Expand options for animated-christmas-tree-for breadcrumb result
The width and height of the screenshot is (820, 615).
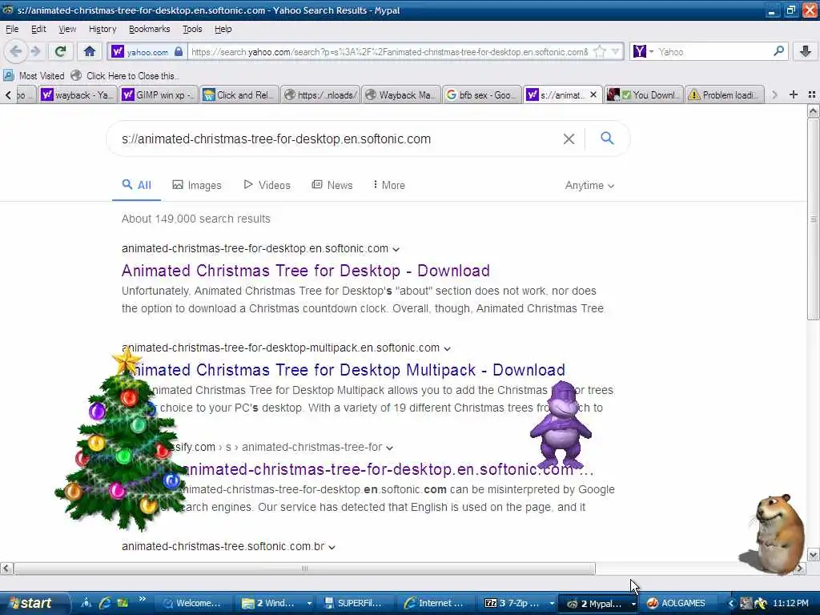point(389,448)
